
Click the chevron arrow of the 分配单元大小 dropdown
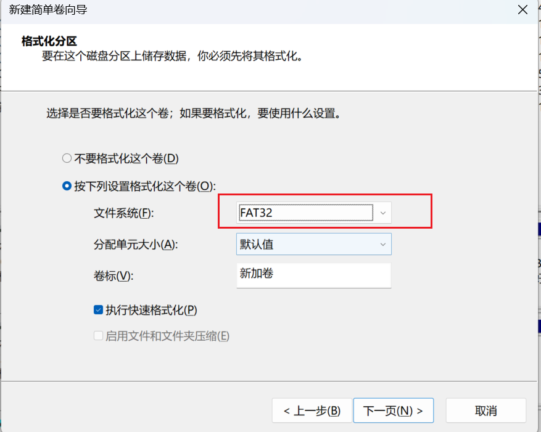tap(383, 244)
